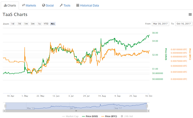Toggle Price (USD) series in legend
The image size is (193, 118).
point(90,116)
